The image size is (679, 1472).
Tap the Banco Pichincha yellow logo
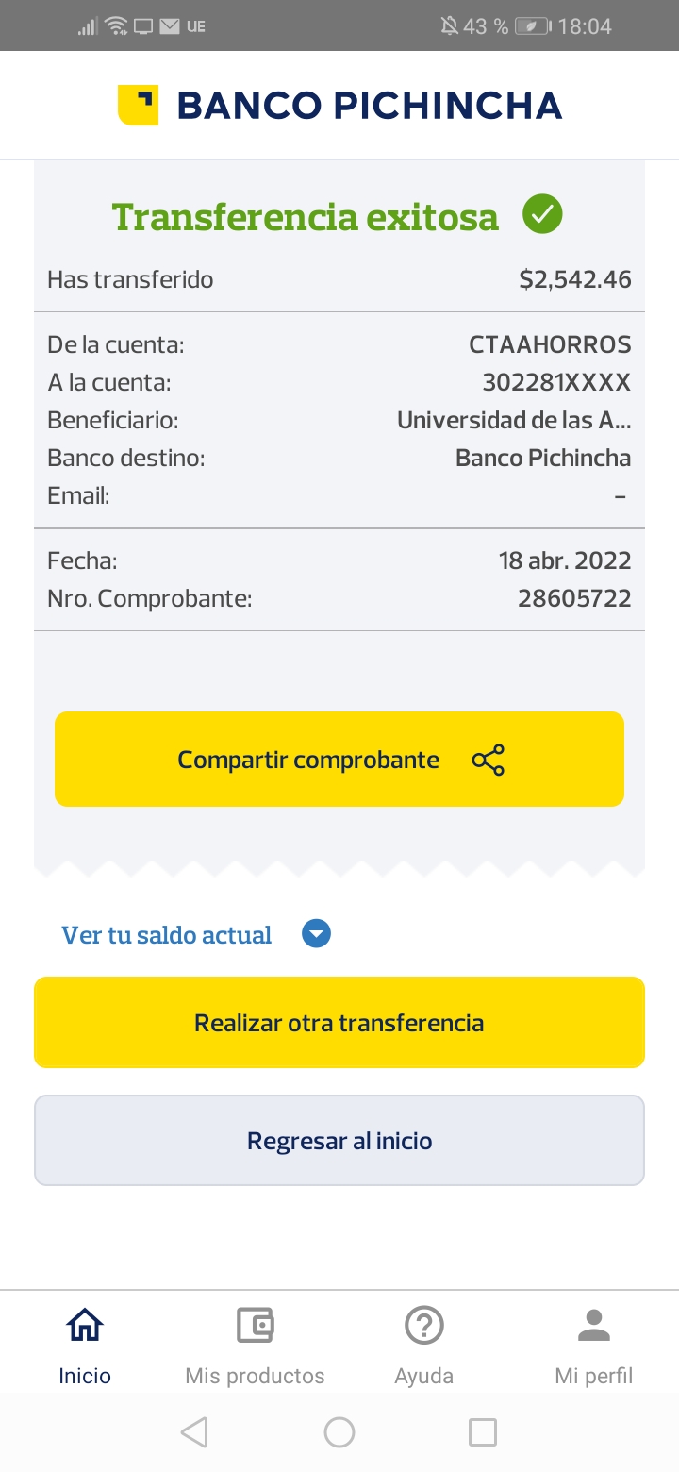pos(138,105)
